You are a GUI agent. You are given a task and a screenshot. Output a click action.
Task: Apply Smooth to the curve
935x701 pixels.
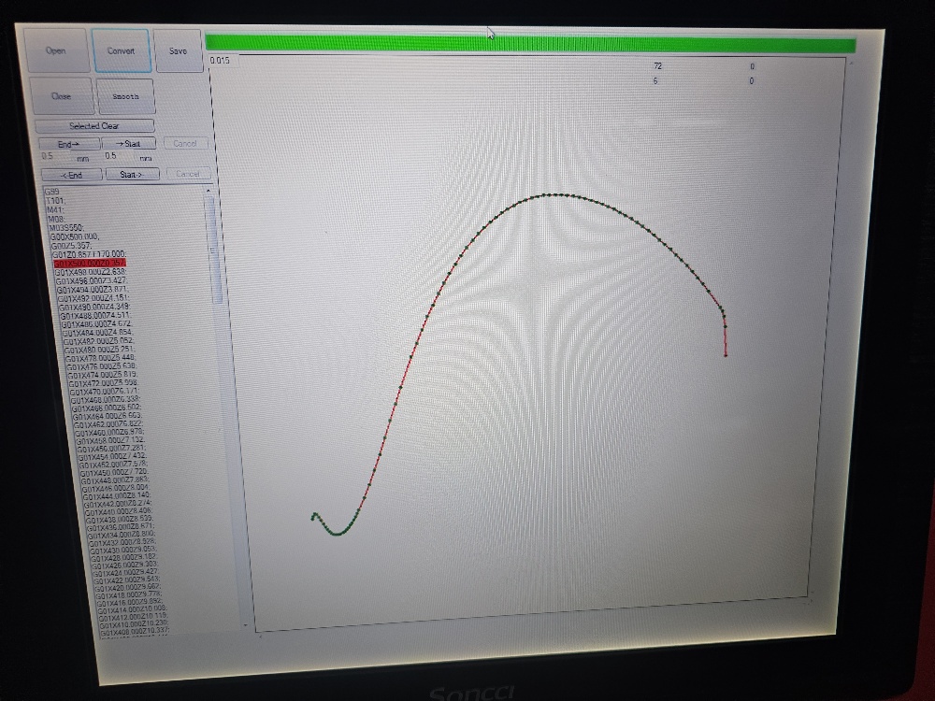125,96
